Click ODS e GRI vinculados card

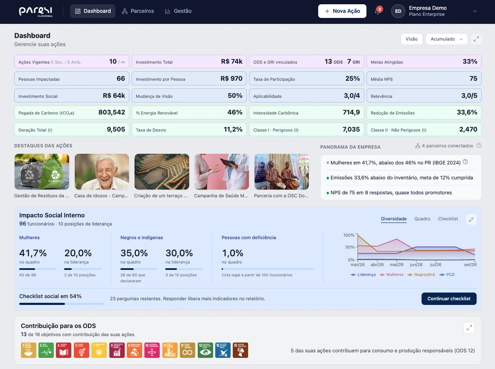pyautogui.click(x=307, y=61)
